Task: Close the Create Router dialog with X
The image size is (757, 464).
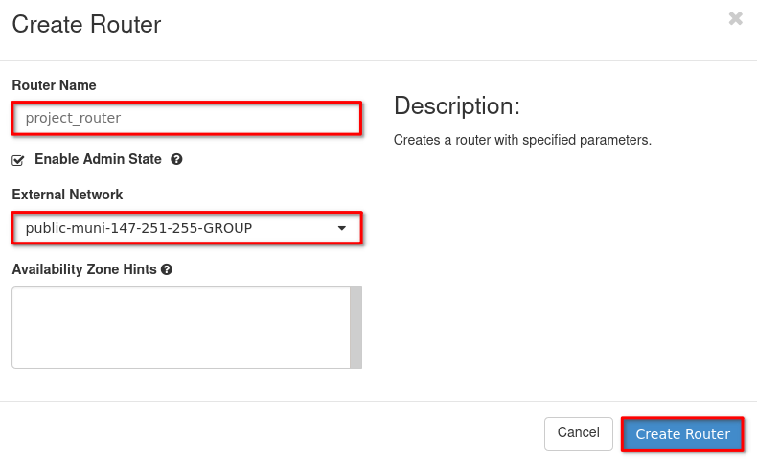Action: 735,18
